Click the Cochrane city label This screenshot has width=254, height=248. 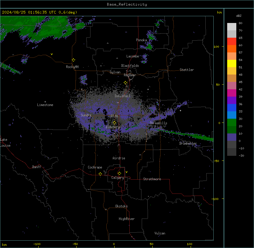[x=95, y=167]
